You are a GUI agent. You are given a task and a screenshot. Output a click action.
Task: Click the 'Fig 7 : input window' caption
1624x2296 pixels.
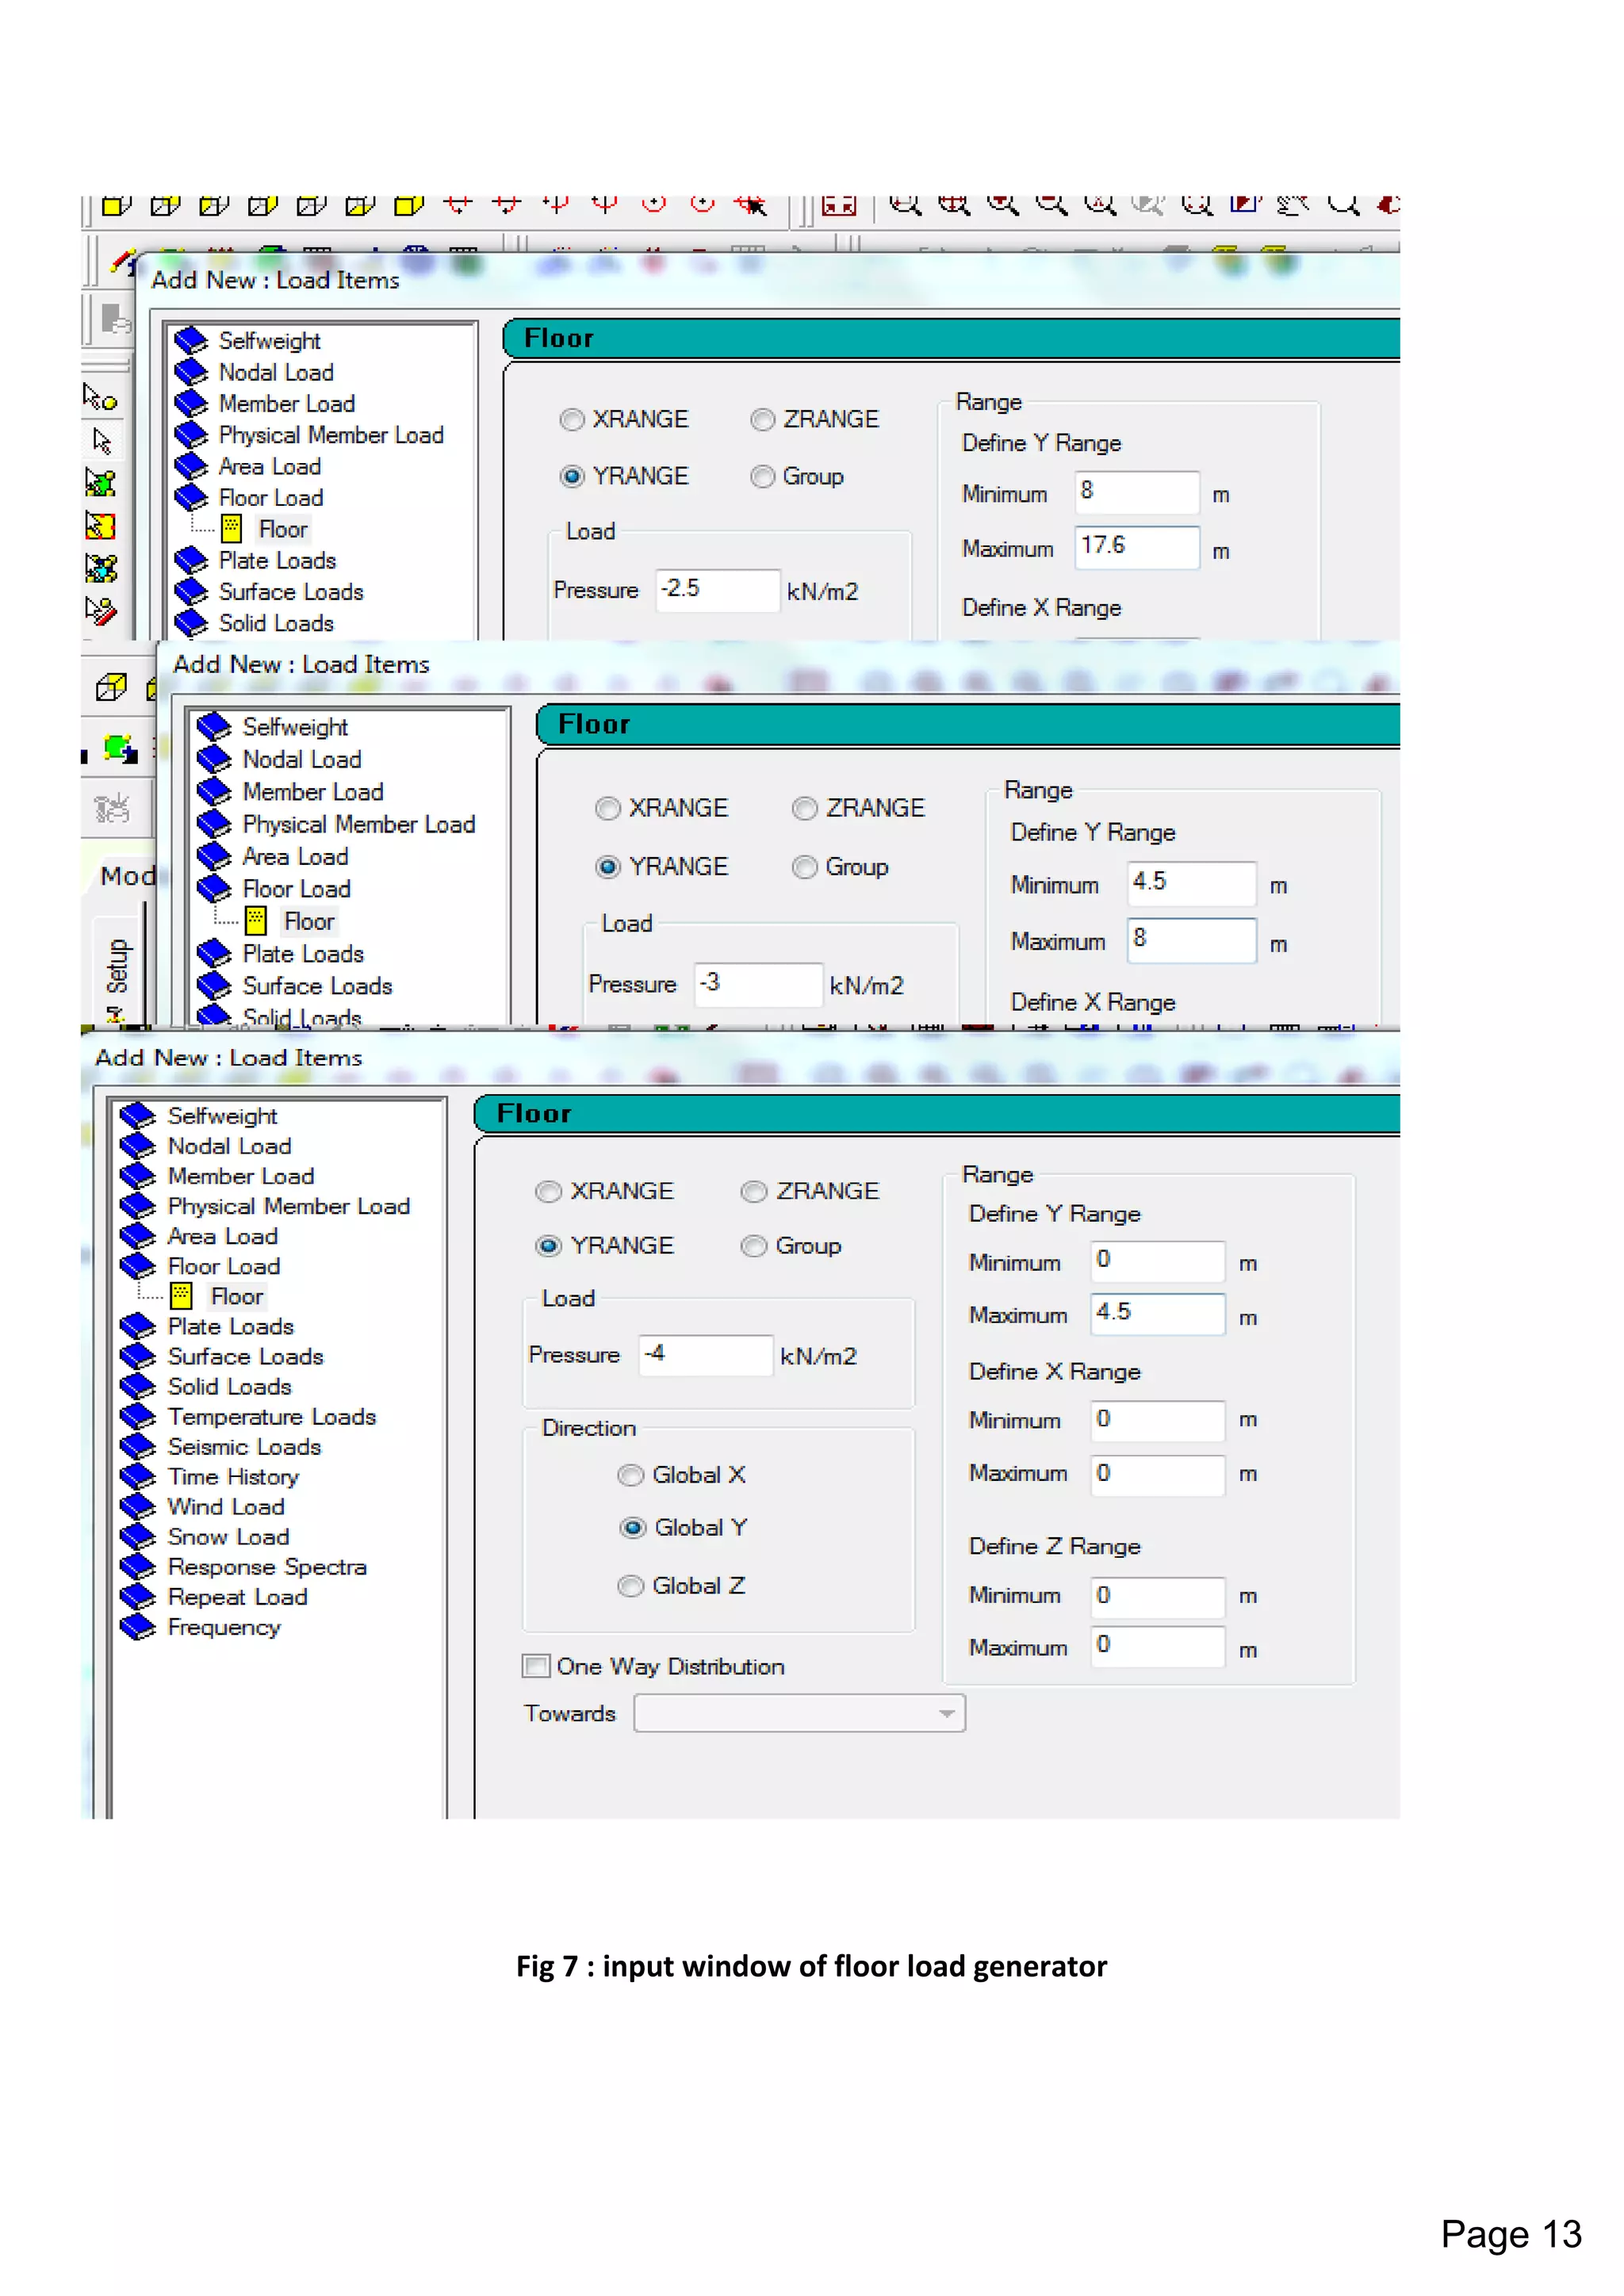click(x=811, y=1966)
